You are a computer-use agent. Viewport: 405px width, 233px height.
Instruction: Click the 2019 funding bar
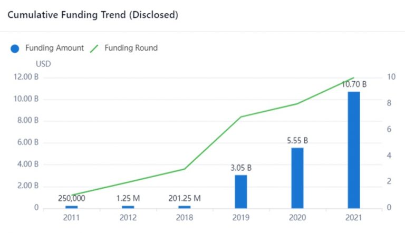click(x=240, y=191)
